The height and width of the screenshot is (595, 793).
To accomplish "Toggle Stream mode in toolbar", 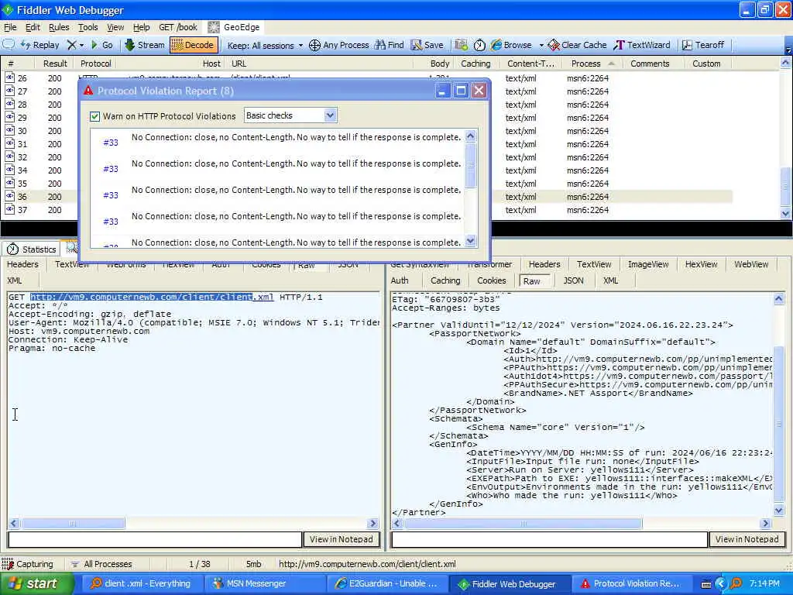I will point(145,45).
